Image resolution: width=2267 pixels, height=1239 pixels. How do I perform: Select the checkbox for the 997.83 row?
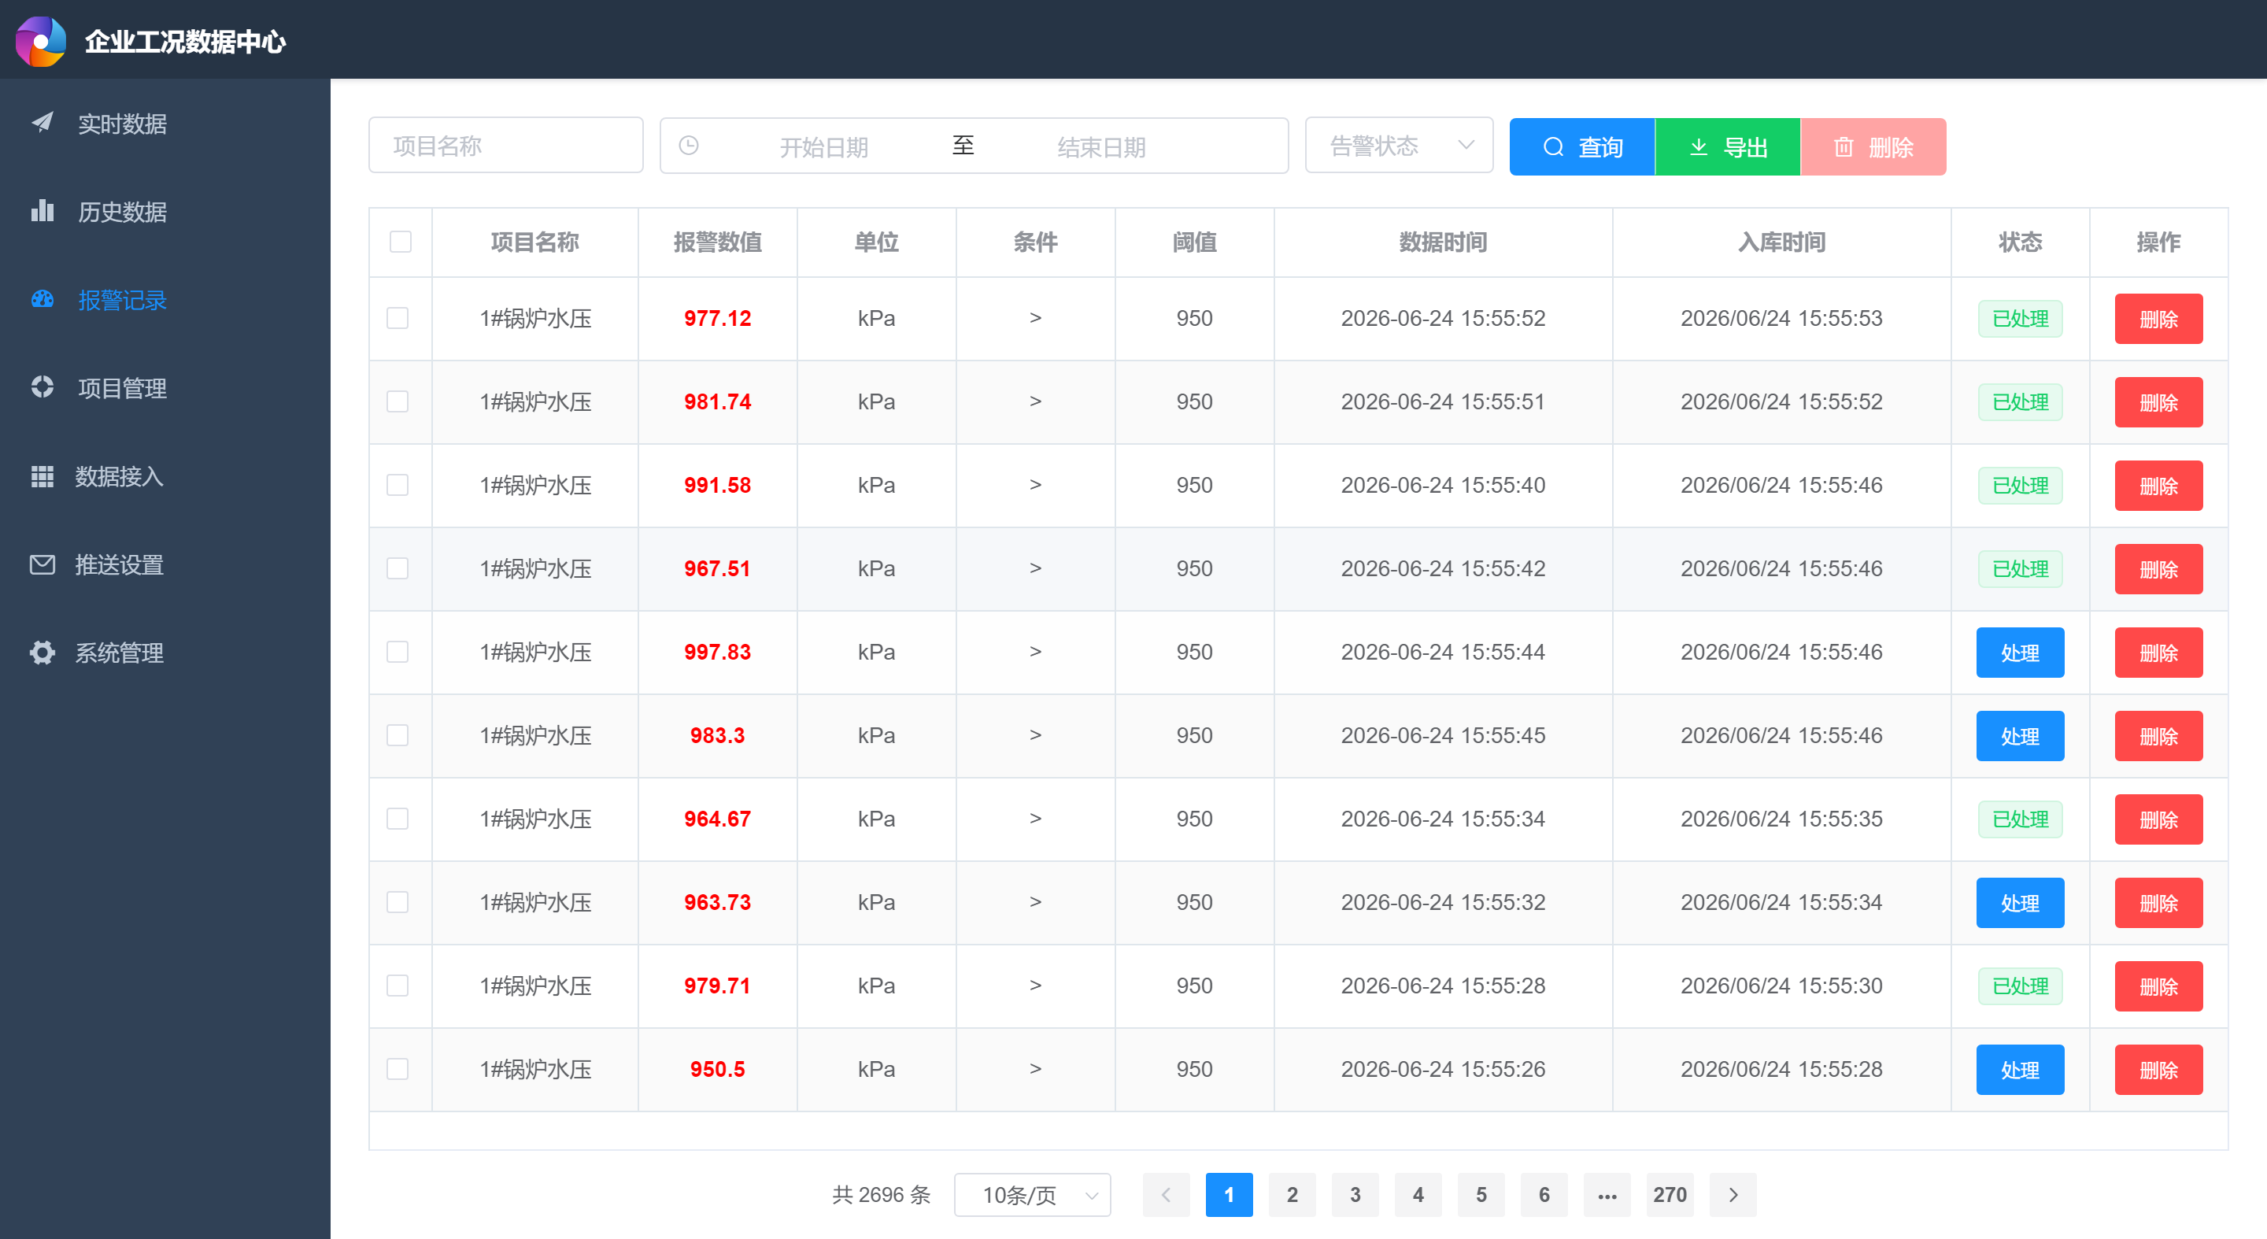[x=398, y=652]
